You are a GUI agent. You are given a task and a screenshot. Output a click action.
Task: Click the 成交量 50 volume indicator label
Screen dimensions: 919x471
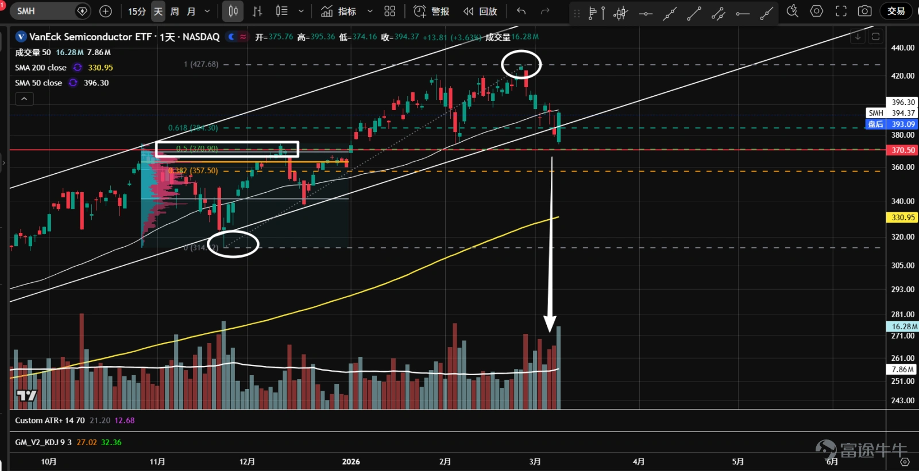coord(33,52)
